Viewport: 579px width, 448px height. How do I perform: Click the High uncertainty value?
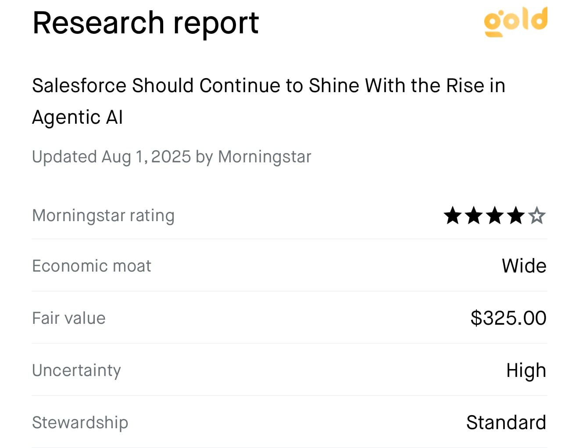526,371
